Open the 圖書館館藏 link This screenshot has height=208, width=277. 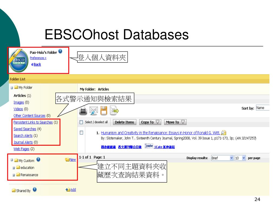click(108, 147)
